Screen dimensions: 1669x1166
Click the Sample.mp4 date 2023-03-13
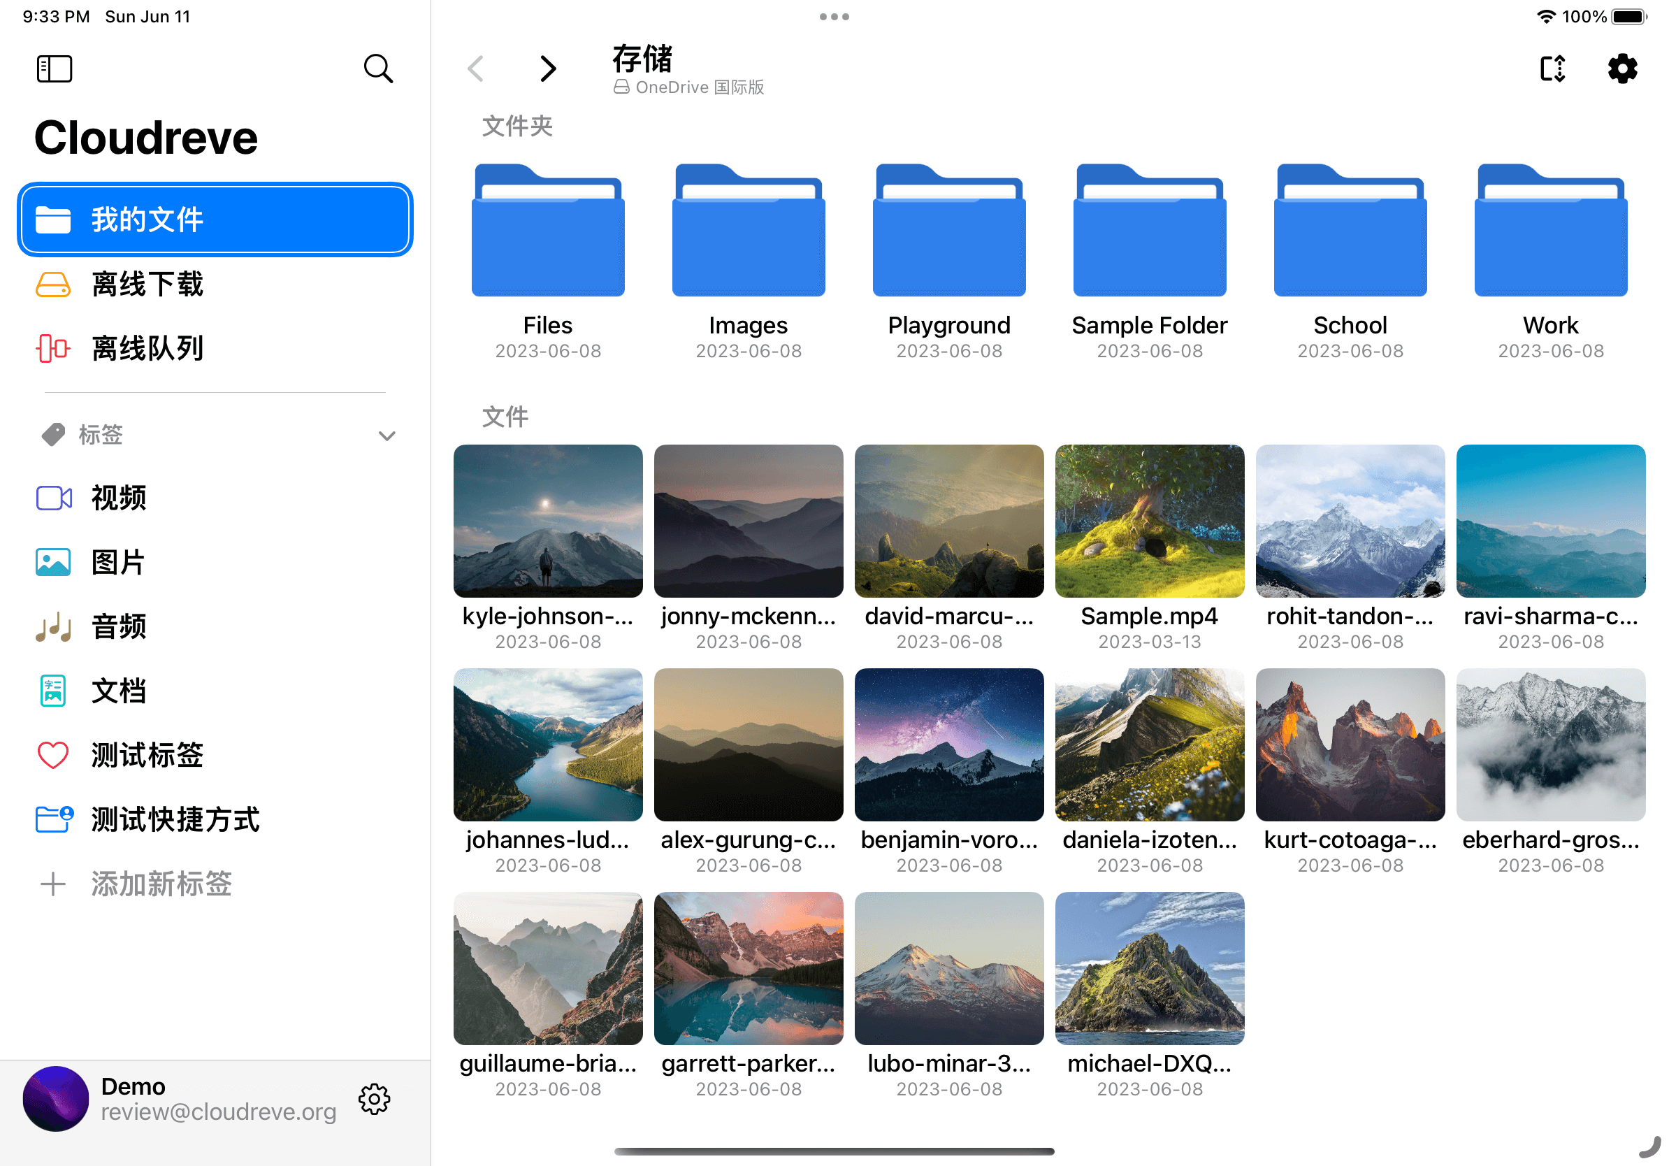[1150, 642]
